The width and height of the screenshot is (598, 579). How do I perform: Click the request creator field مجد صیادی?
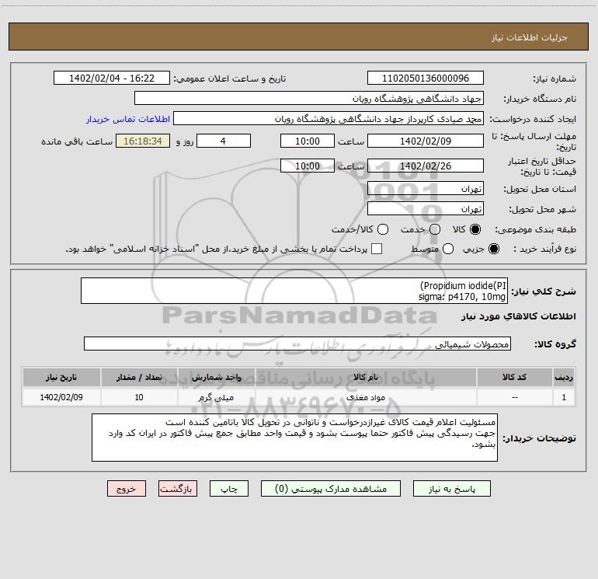329,118
